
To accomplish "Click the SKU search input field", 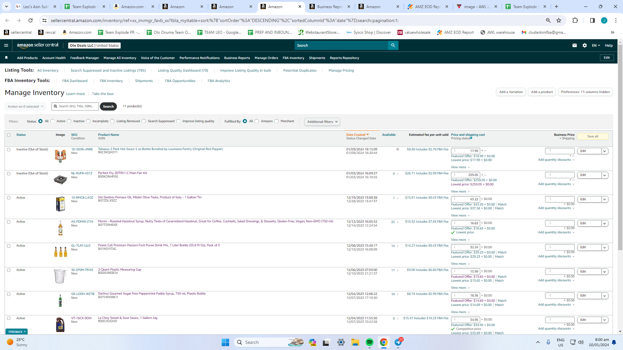I will (75, 106).
